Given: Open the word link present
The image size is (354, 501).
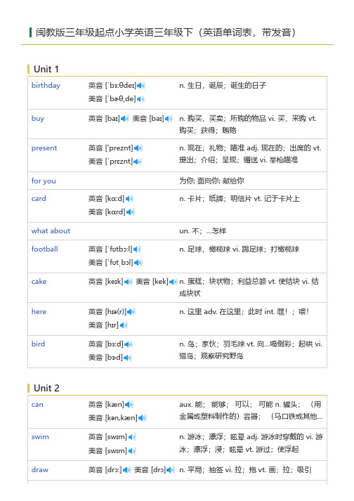Looking at the screenshot, I should [x=44, y=148].
